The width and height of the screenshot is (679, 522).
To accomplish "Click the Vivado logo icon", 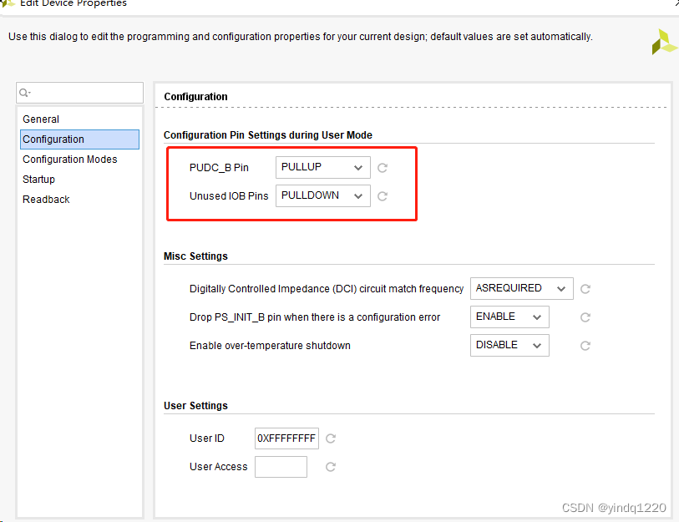I will 665,41.
